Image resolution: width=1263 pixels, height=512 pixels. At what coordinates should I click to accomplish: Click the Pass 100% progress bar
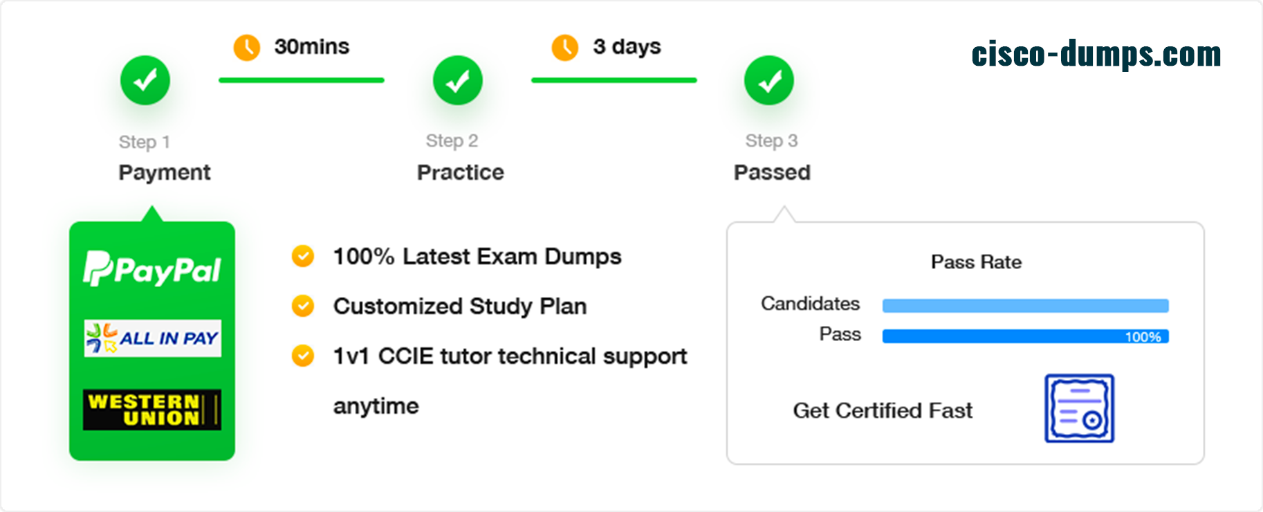click(x=1025, y=336)
